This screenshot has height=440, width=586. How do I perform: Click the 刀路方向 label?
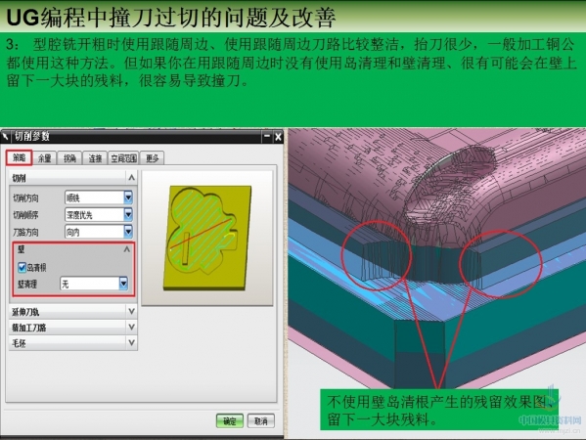tap(25, 233)
